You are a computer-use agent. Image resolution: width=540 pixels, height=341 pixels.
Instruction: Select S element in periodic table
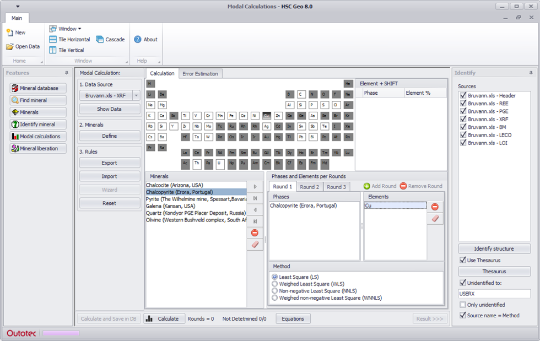324,105
